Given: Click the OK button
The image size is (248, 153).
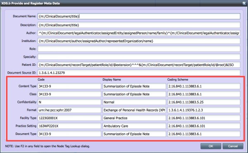Looking at the screenshot, I should (211, 146).
